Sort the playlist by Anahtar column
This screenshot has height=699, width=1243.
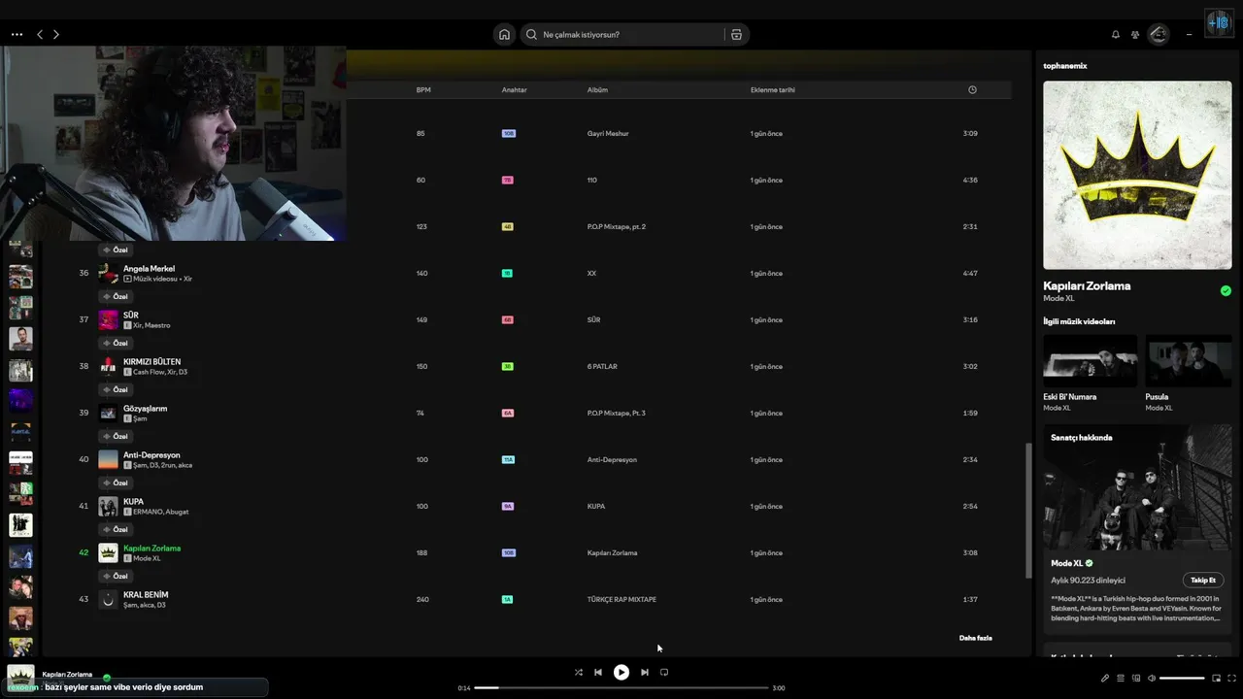tap(515, 90)
